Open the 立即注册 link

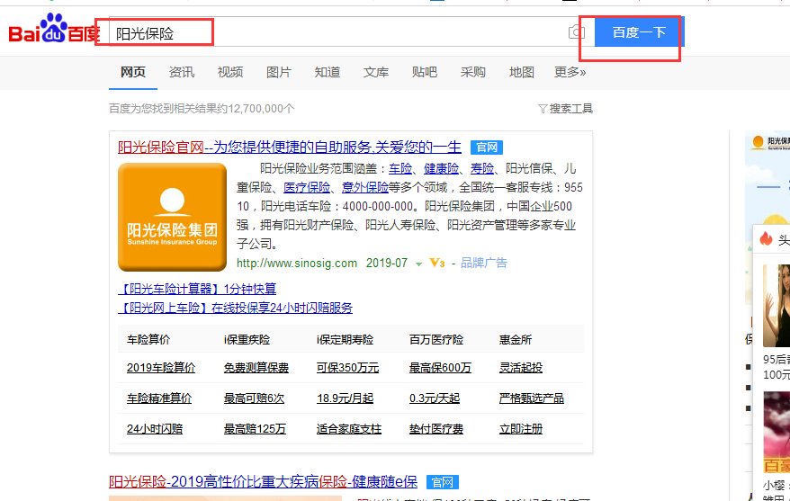coord(521,429)
